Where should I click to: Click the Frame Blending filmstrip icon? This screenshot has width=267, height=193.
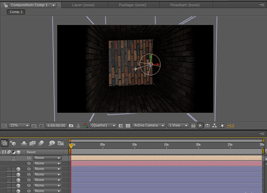(x=33, y=143)
